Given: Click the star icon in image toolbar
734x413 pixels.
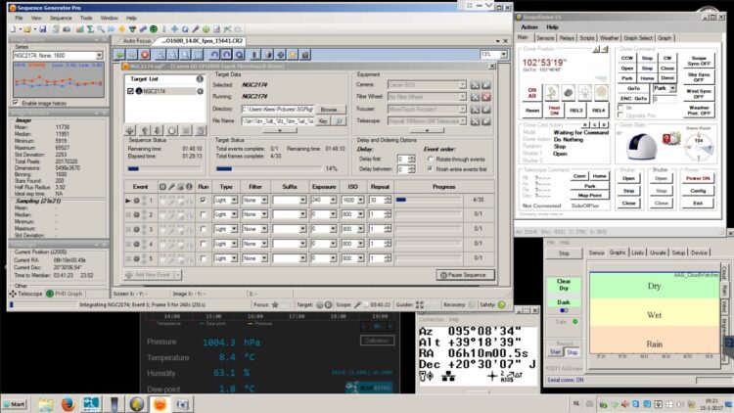Looking at the screenshot, I should coord(293,55).
